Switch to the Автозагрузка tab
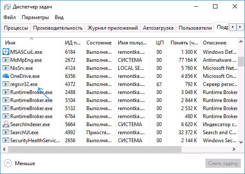 [158, 28]
